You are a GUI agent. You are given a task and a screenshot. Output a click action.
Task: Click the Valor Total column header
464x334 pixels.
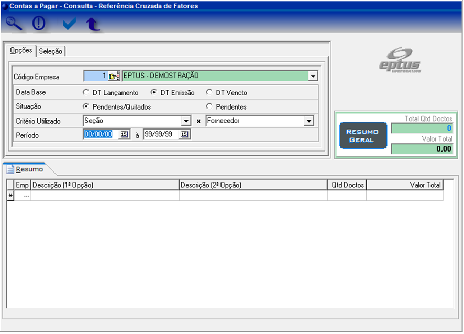[404, 185]
